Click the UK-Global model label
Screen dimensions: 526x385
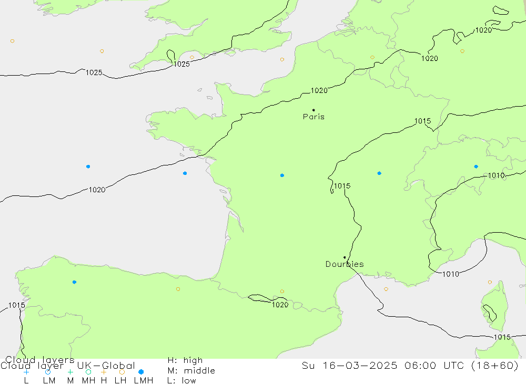pyautogui.click(x=106, y=366)
